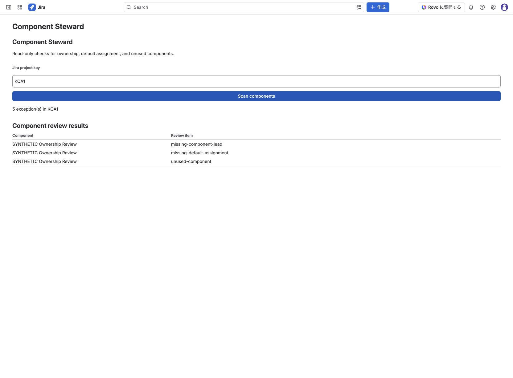This screenshot has height=378, width=513.
Task: Click the component name in the missing-component-lead row
Action: pos(44,144)
